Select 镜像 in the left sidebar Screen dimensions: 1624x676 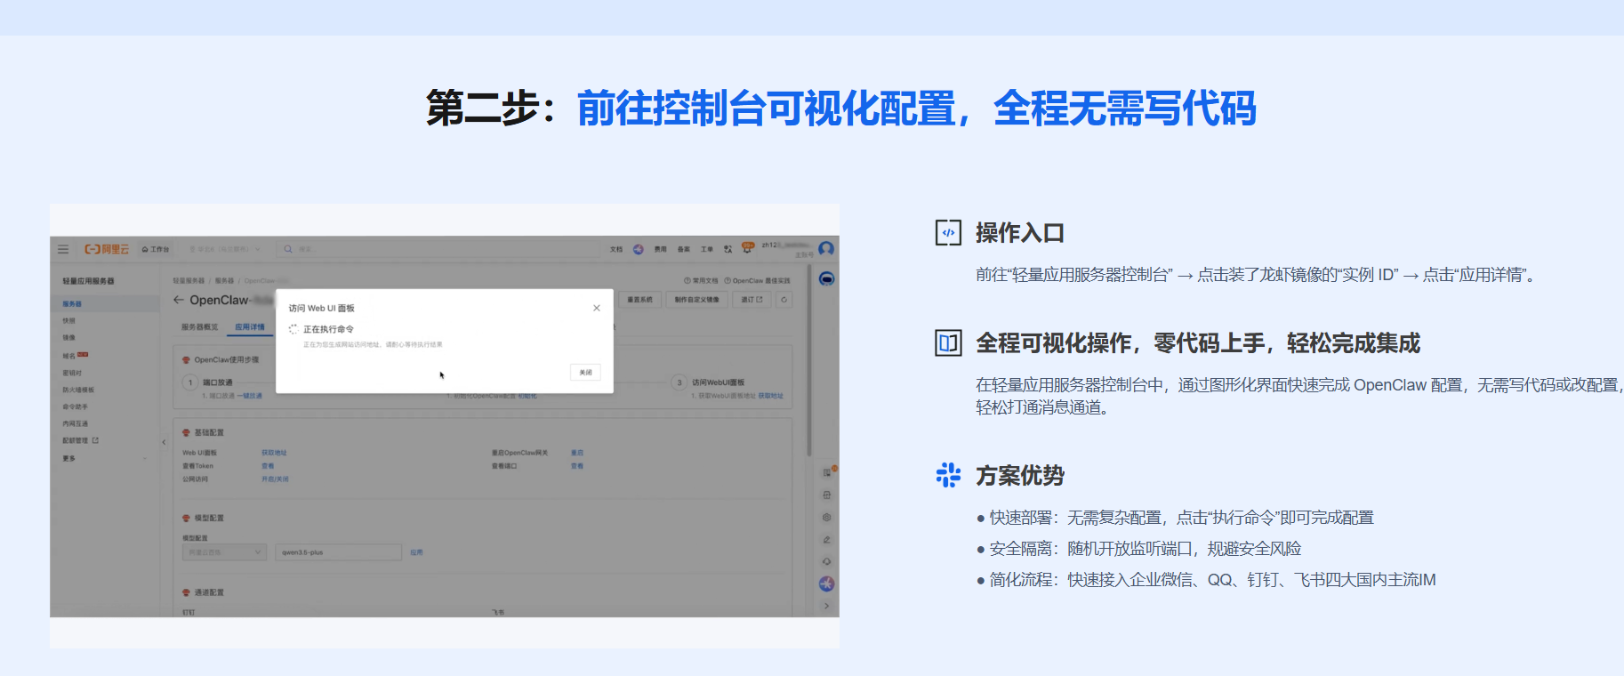(x=69, y=337)
